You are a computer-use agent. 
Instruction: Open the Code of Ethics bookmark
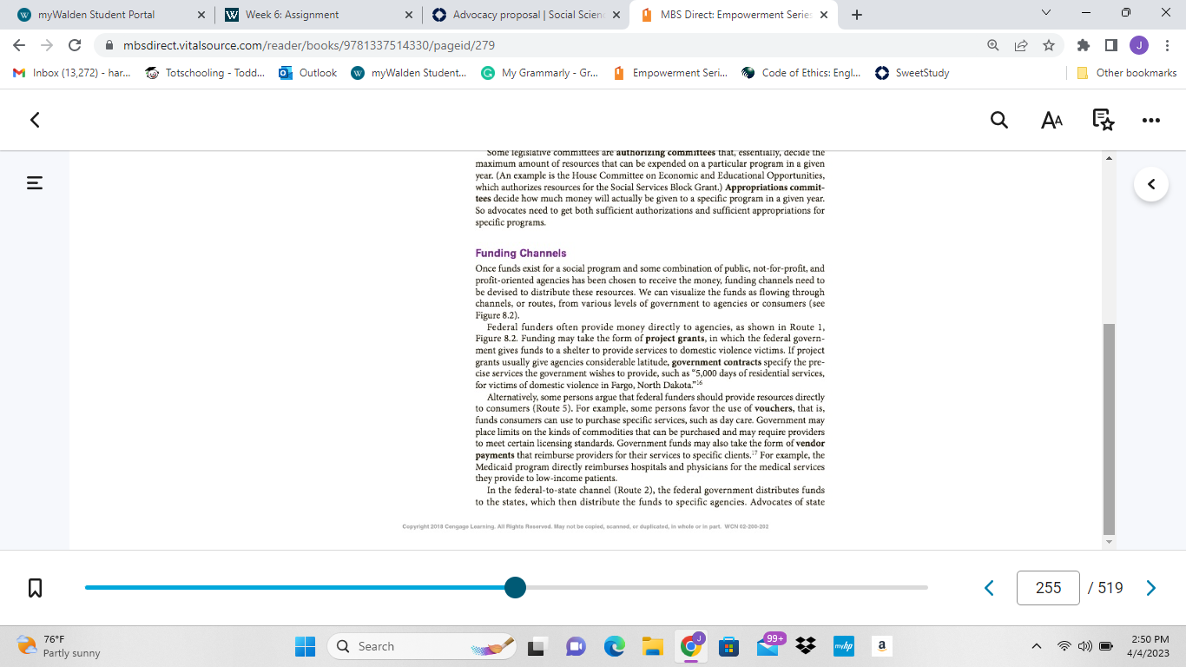point(801,73)
